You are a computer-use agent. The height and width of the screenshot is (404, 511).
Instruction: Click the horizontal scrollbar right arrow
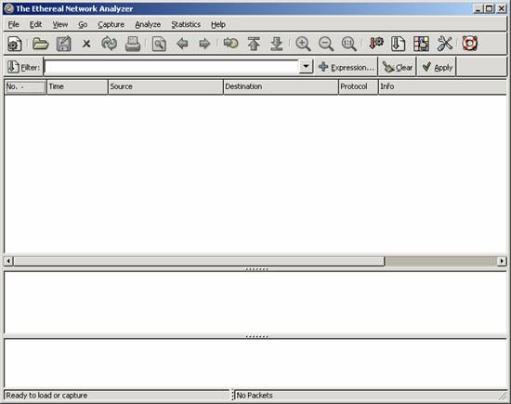[x=502, y=261]
